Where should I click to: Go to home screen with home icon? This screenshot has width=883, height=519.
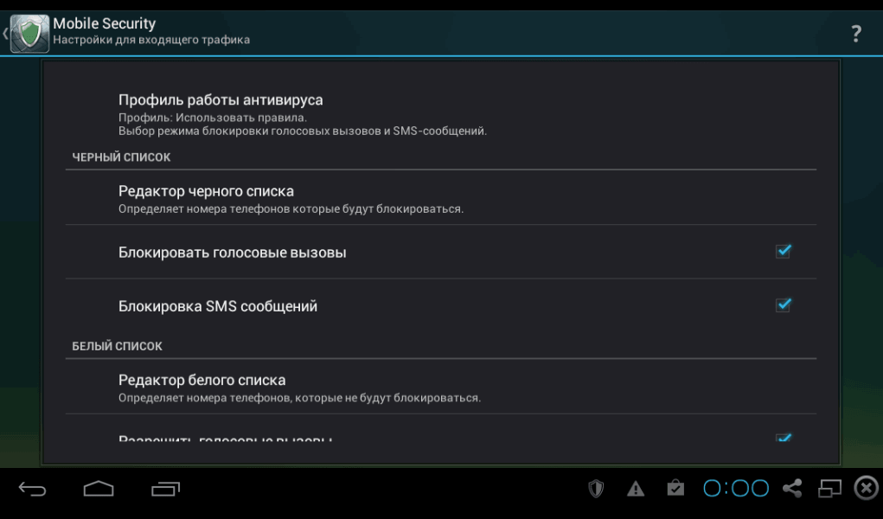point(99,489)
